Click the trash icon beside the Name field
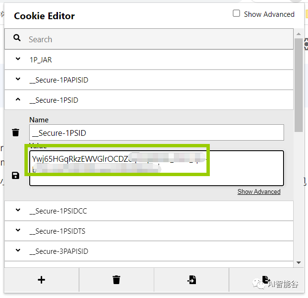This screenshot has height=298, width=308. (x=16, y=132)
